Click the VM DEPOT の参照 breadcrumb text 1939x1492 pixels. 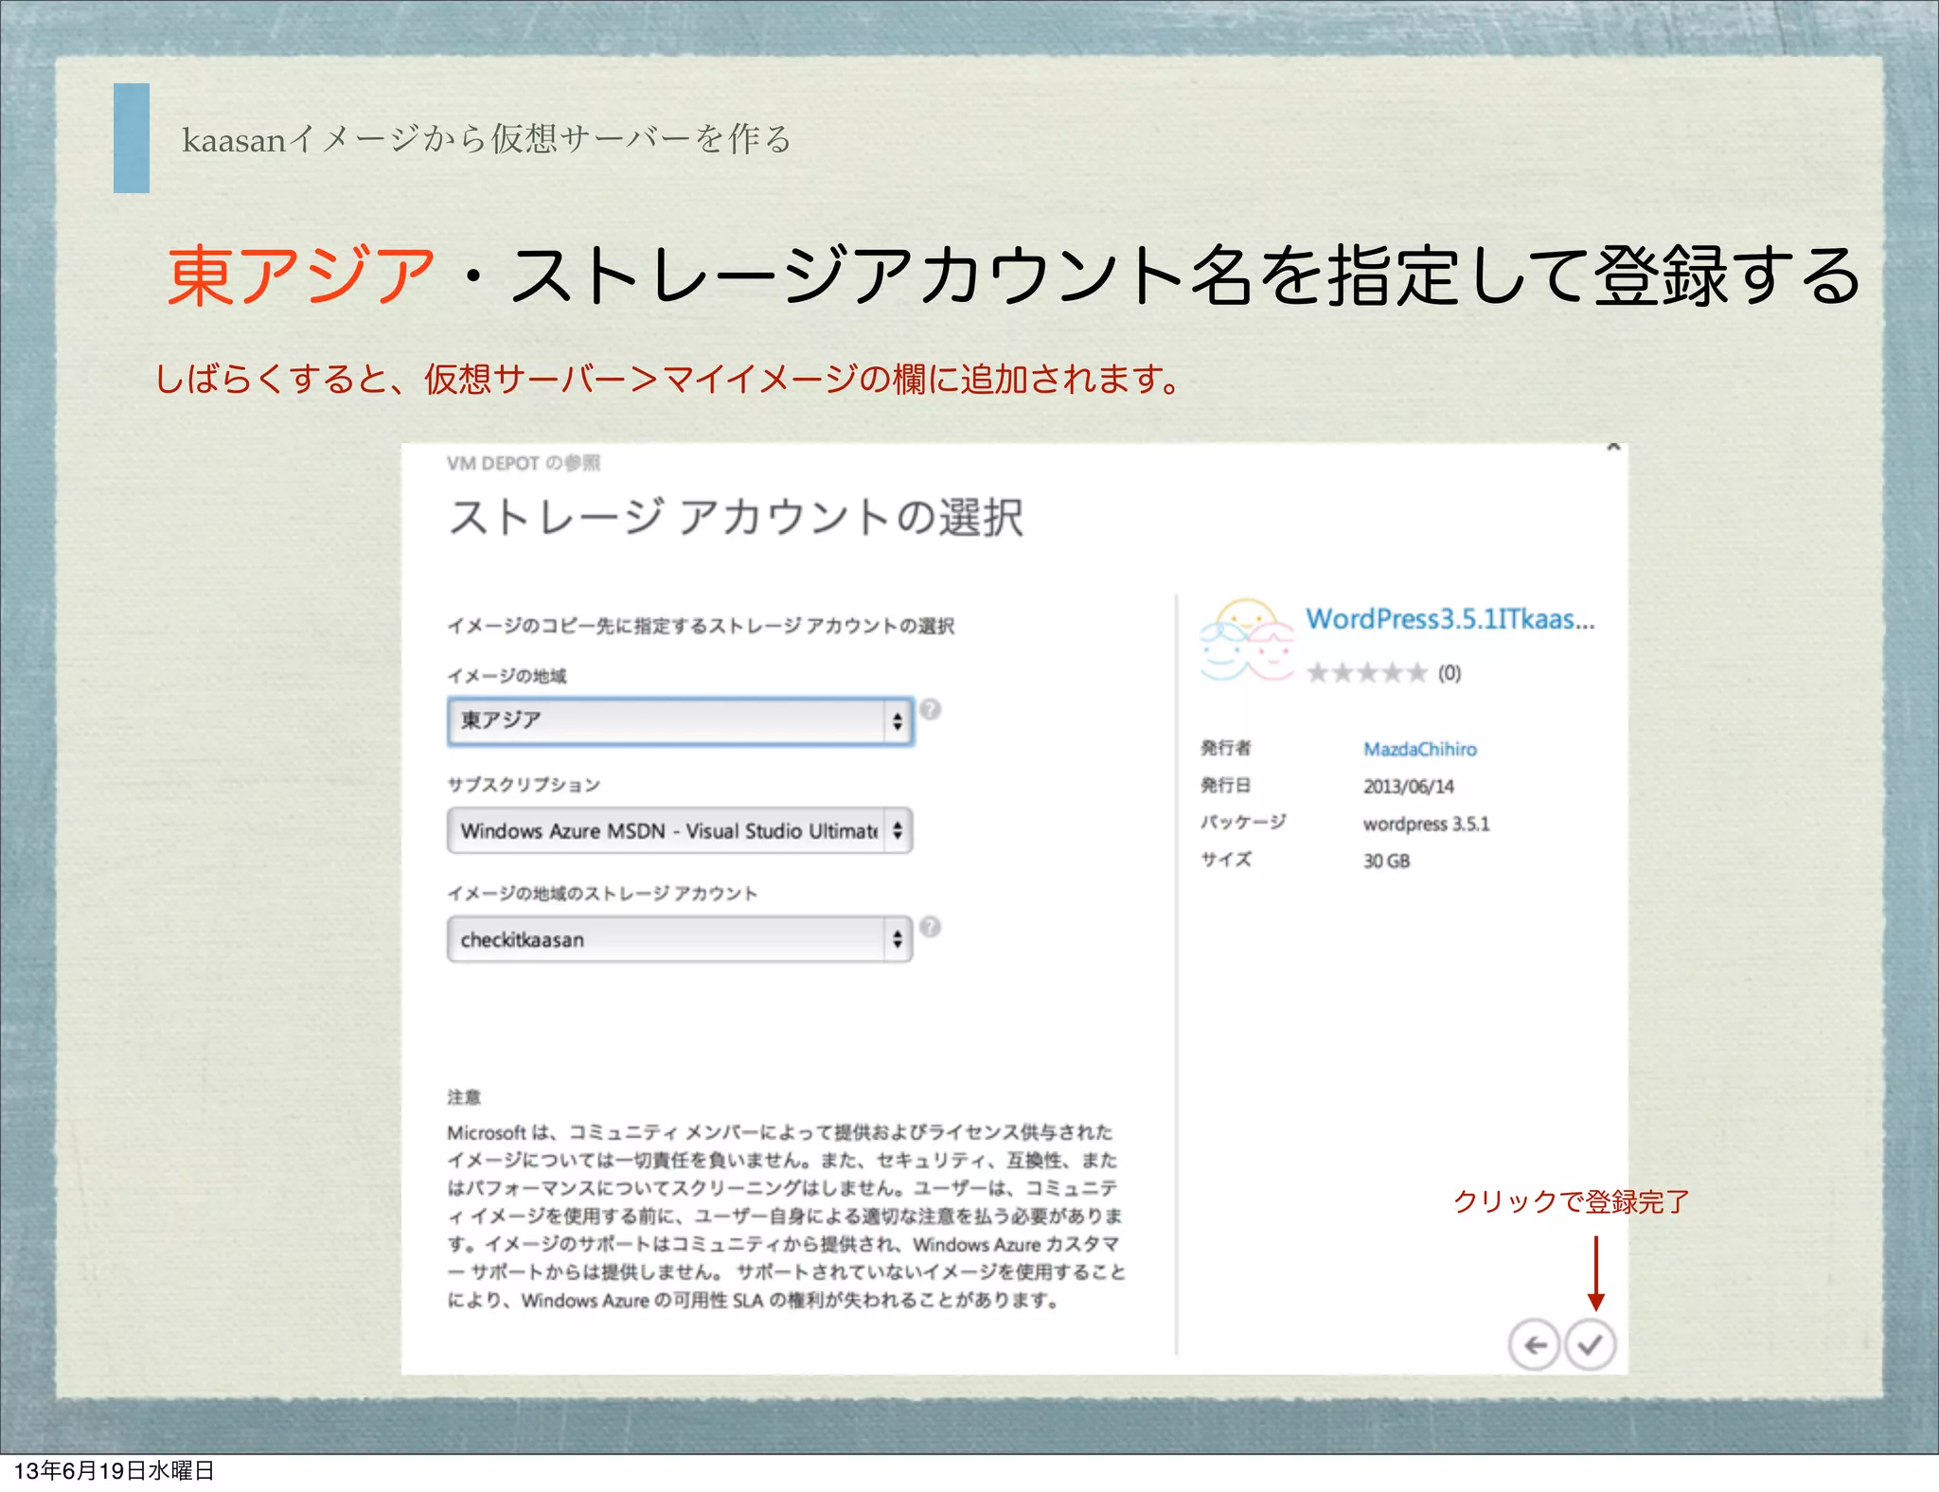523,463
